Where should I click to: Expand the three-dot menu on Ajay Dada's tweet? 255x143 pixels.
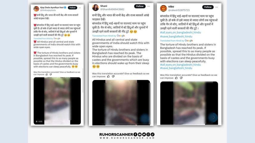pos(80,8)
